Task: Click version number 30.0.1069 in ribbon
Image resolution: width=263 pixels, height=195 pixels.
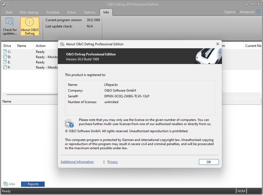Action: coord(93,20)
